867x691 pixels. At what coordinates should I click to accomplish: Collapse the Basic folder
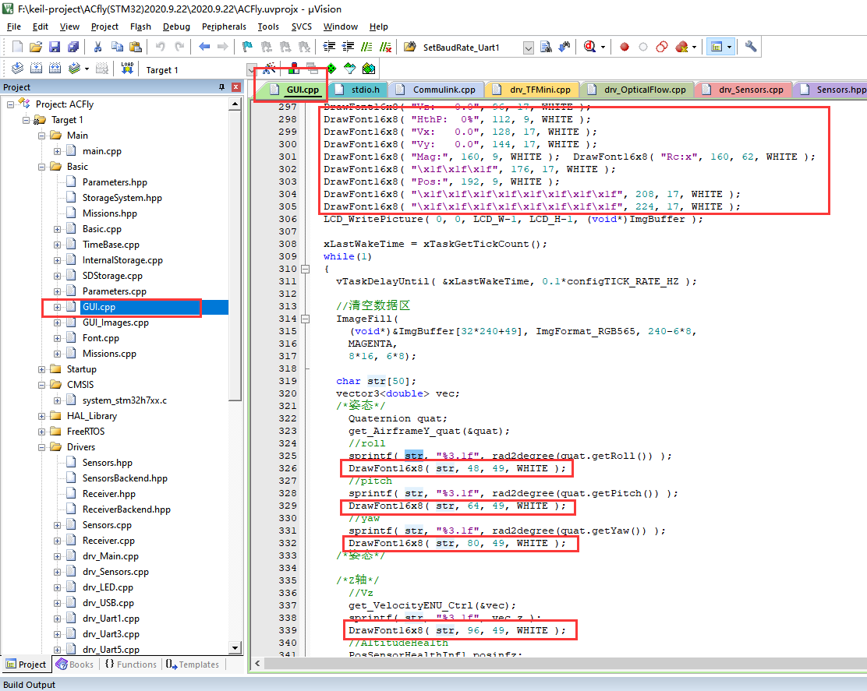point(41,167)
